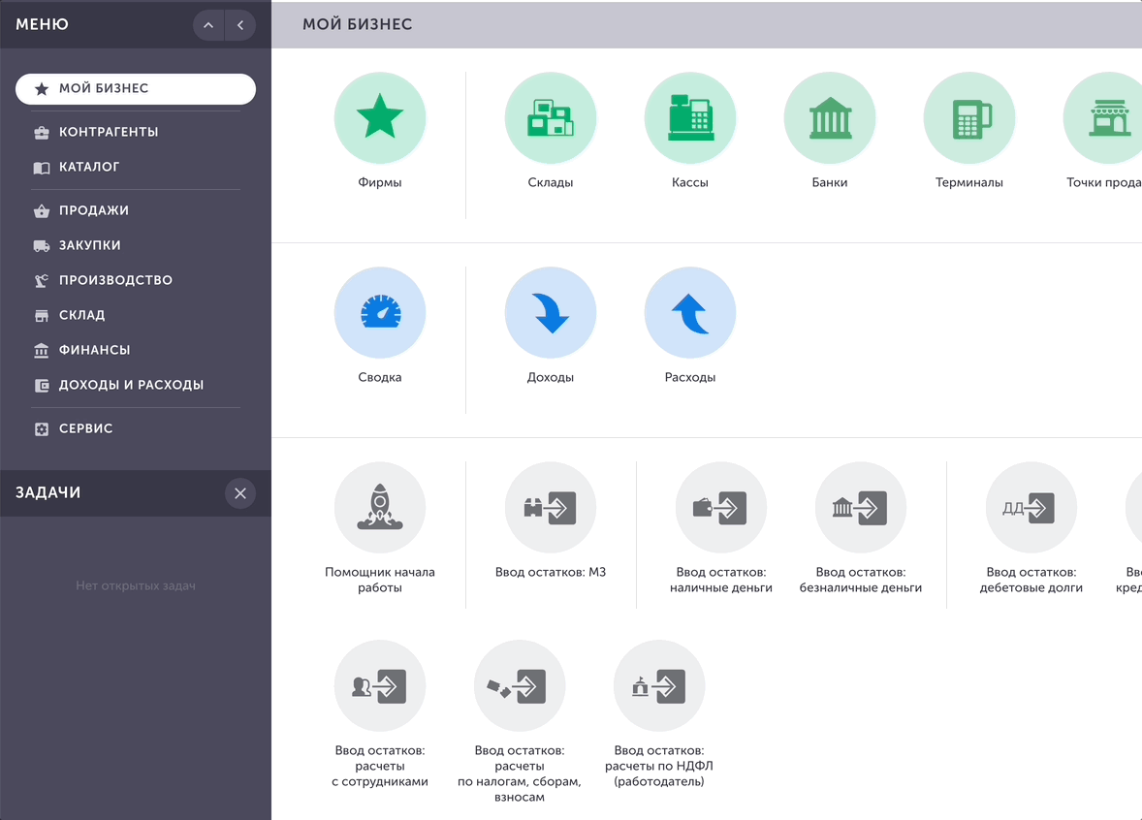Click the Помощник начала работы label

pyautogui.click(x=379, y=580)
